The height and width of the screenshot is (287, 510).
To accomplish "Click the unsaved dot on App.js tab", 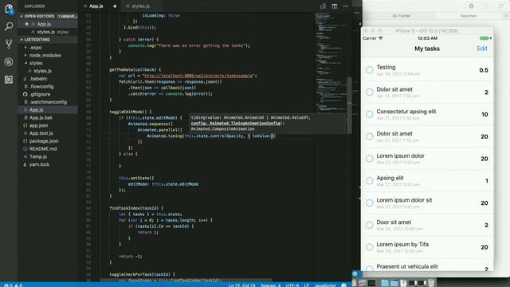I will [x=115, y=6].
